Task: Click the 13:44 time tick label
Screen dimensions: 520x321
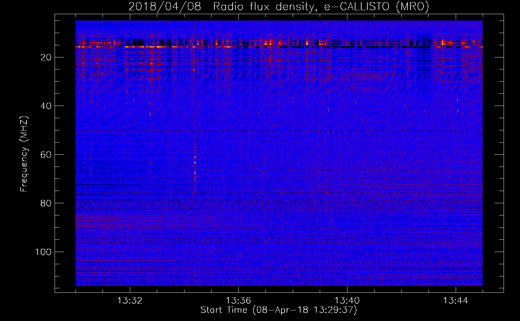Action: [x=456, y=301]
